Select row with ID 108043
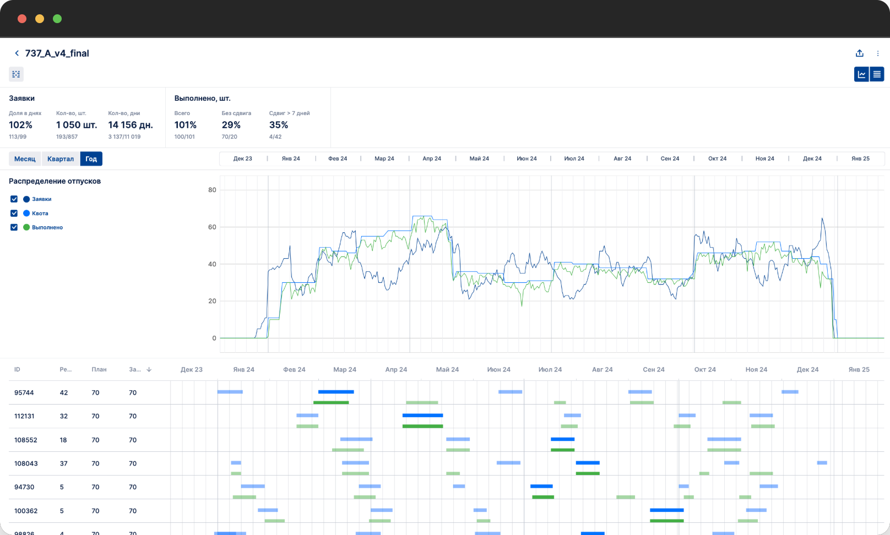890x535 pixels. tap(446, 463)
